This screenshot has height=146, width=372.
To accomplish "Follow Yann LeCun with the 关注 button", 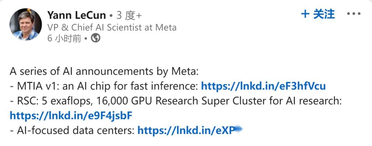I will (x=324, y=14).
